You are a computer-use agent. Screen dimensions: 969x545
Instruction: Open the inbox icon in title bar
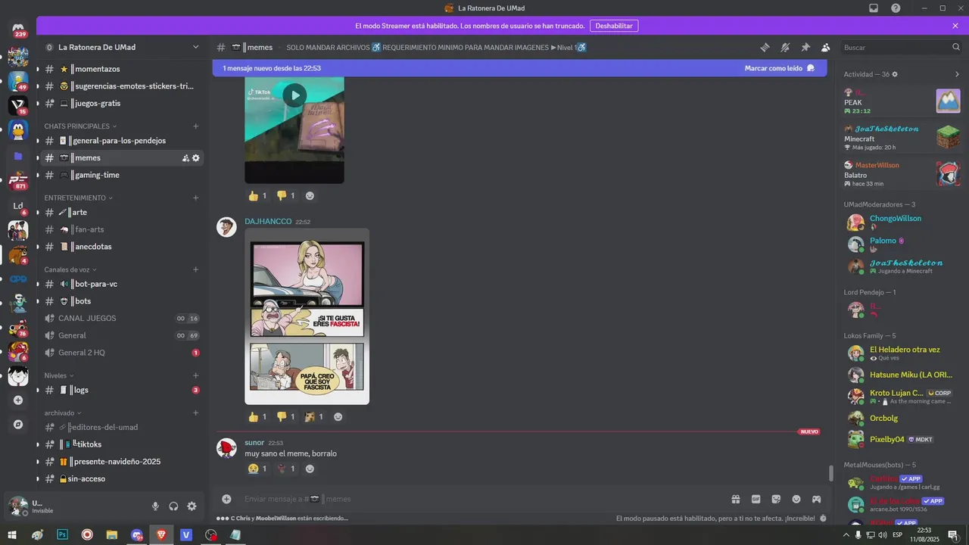click(874, 8)
